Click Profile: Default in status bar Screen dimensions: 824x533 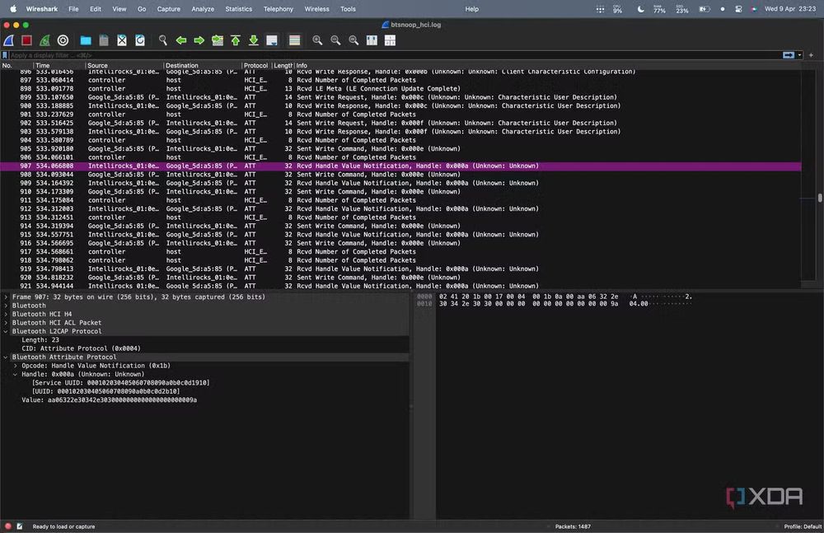tap(803, 526)
